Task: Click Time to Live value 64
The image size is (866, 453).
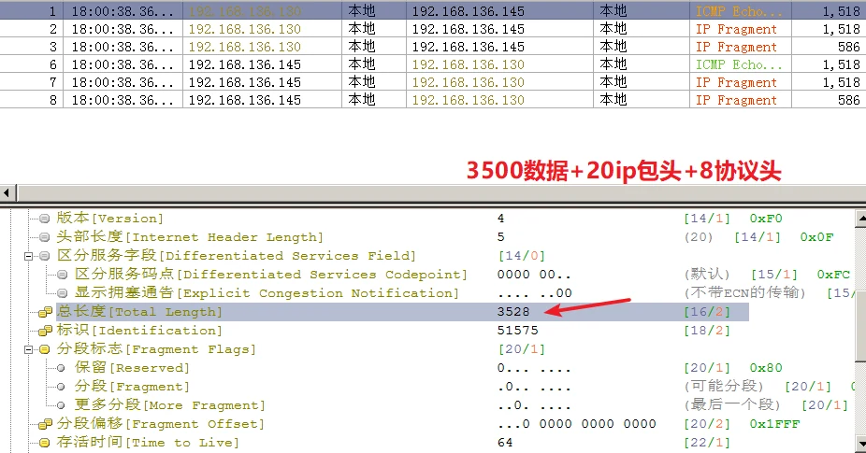Action: click(505, 443)
